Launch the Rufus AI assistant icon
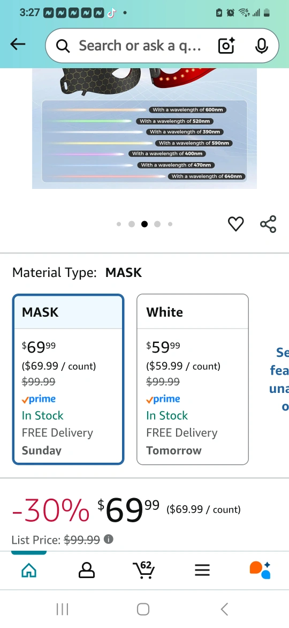The image size is (289, 628). pos(260,570)
